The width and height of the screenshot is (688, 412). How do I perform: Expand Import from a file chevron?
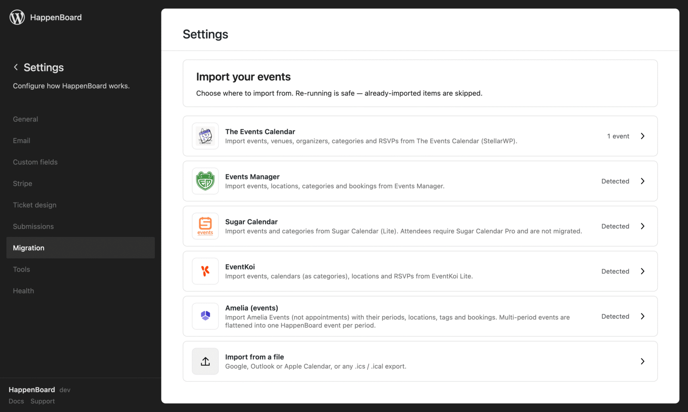coord(642,361)
